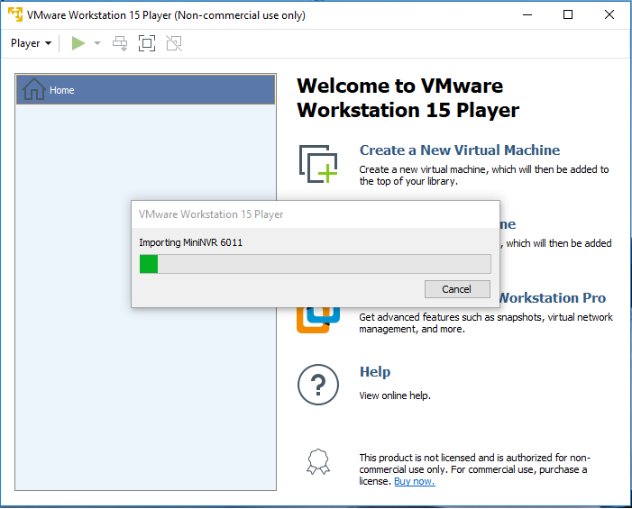Click the Unity mode toolbar icon
This screenshot has height=509, width=632.
[x=174, y=43]
